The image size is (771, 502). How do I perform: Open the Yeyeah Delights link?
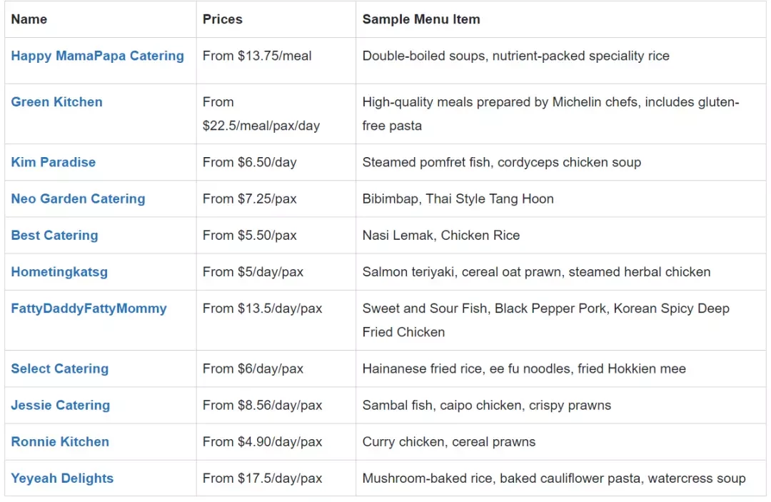(62, 478)
